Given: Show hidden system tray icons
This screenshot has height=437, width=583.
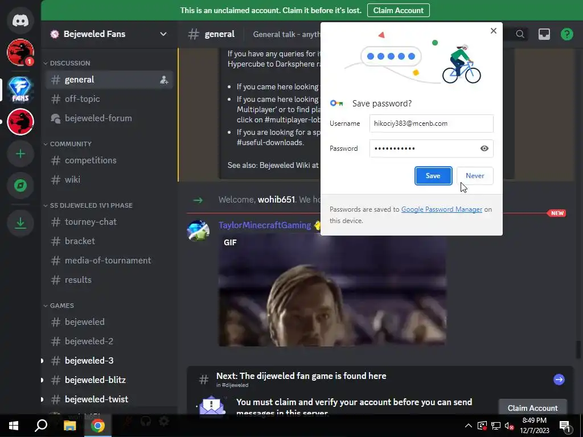Looking at the screenshot, I should 469,426.
